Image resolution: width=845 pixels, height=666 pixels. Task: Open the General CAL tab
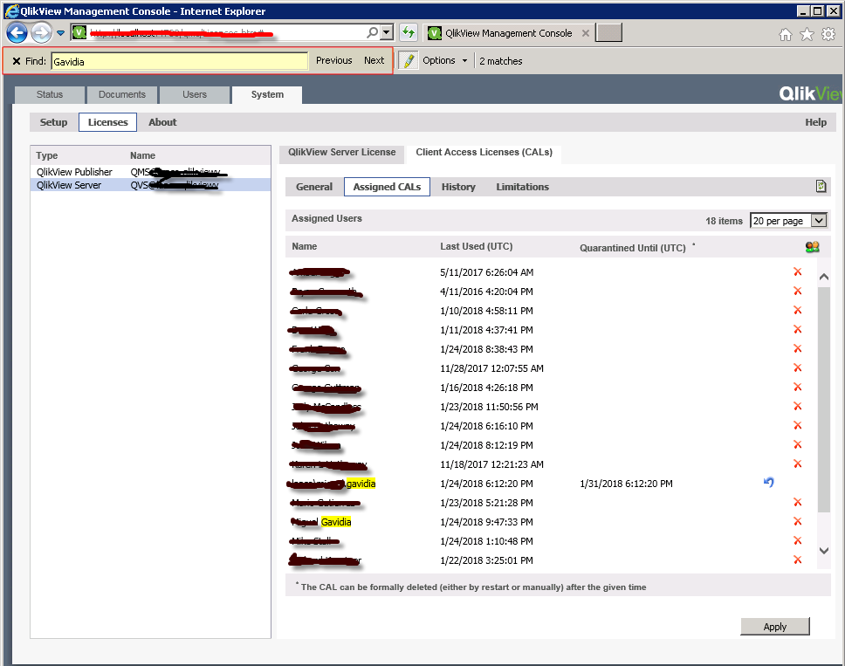click(314, 187)
